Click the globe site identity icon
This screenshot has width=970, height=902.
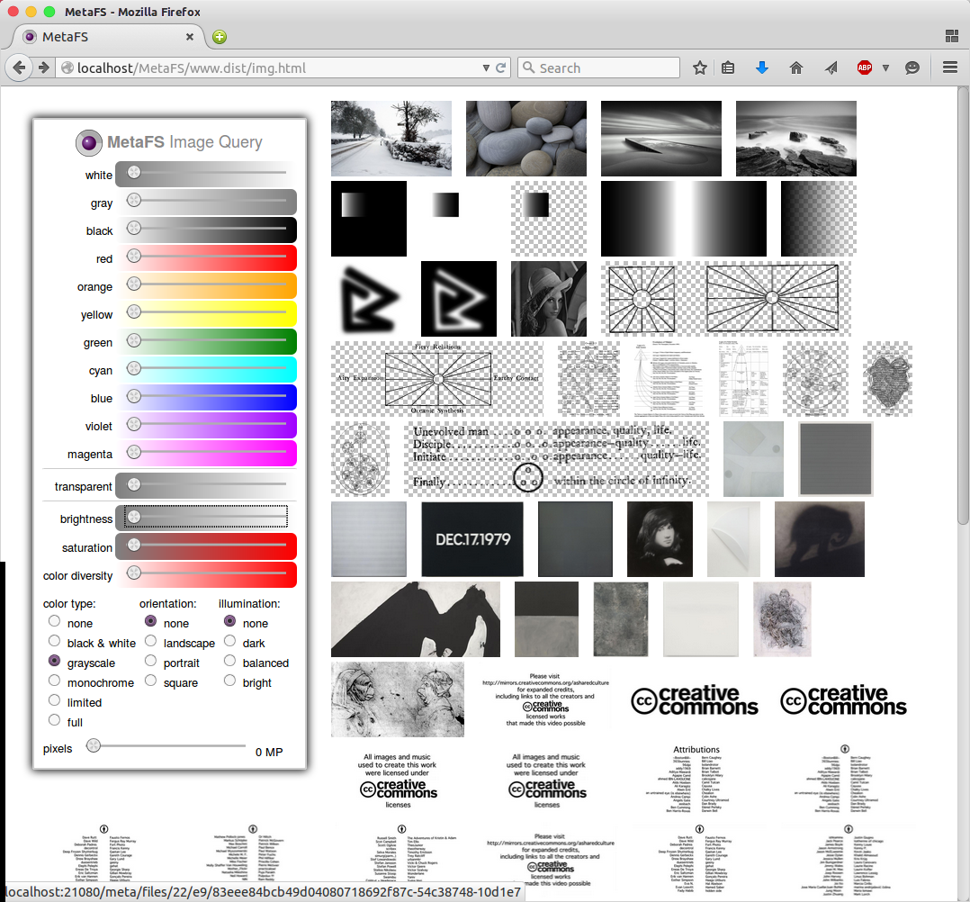click(67, 68)
